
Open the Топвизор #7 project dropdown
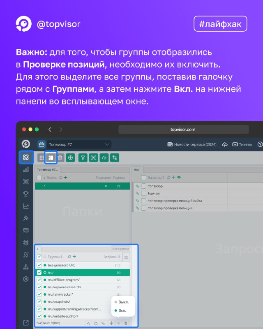79,144
